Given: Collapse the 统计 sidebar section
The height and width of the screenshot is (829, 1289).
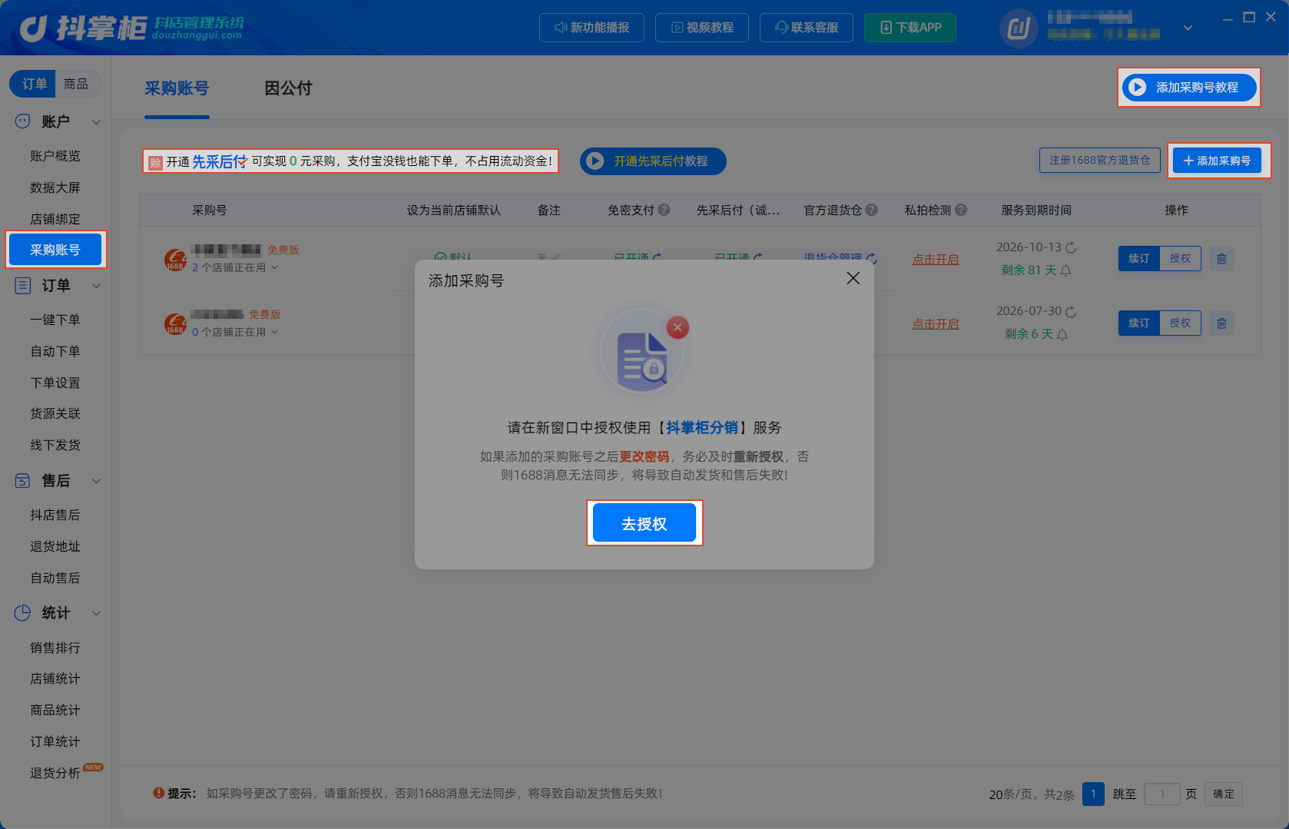Looking at the screenshot, I should [x=96, y=613].
